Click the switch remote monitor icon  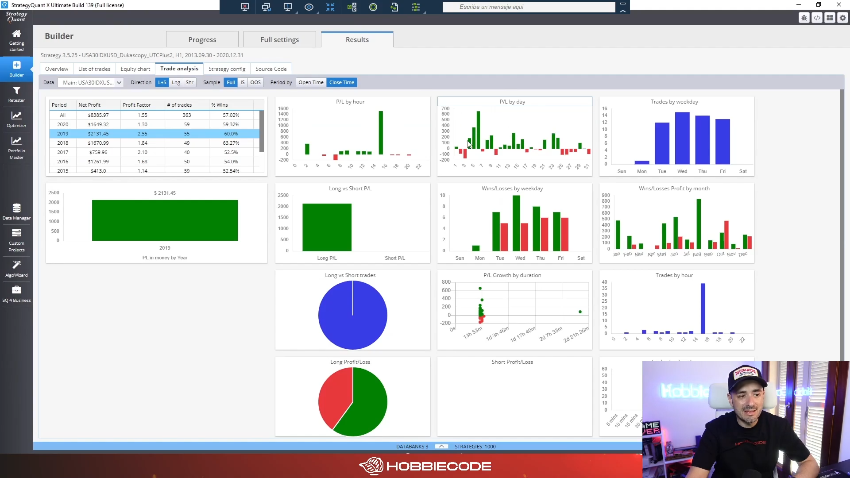266,7
